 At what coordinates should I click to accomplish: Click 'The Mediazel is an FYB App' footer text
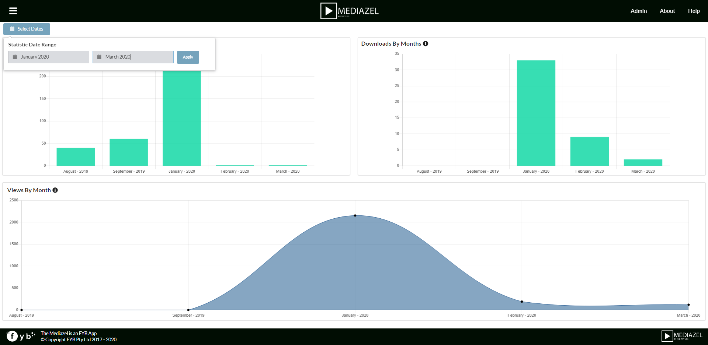69,333
